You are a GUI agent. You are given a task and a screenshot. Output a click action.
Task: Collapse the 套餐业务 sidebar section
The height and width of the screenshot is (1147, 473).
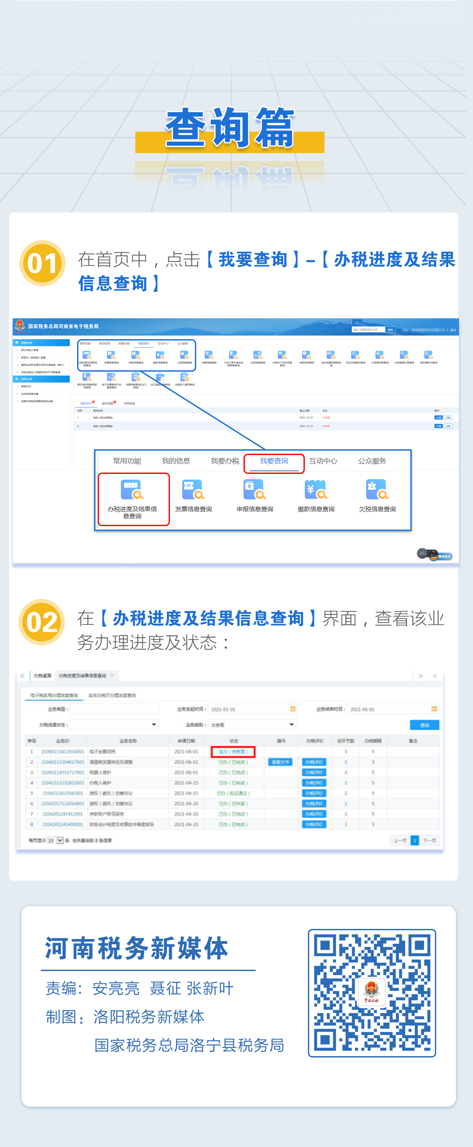tap(41, 343)
